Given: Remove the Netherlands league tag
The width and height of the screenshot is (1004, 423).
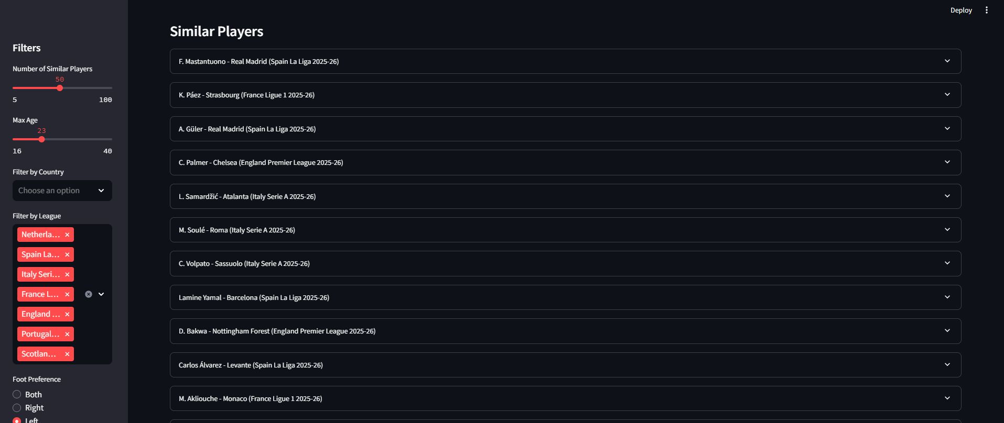Looking at the screenshot, I should 67,235.
